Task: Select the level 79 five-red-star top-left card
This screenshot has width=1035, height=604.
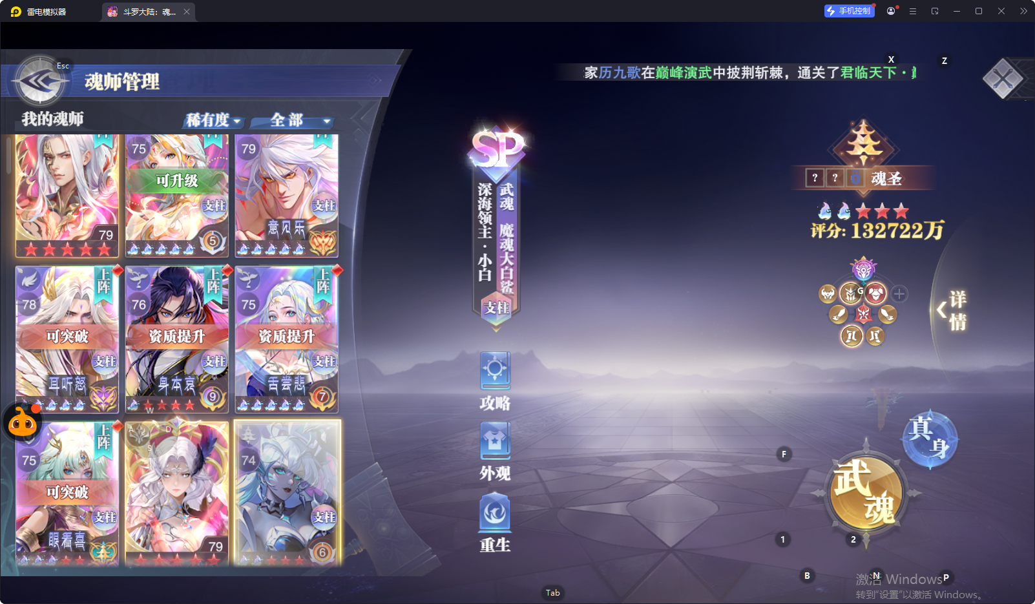Action: pyautogui.click(x=67, y=196)
